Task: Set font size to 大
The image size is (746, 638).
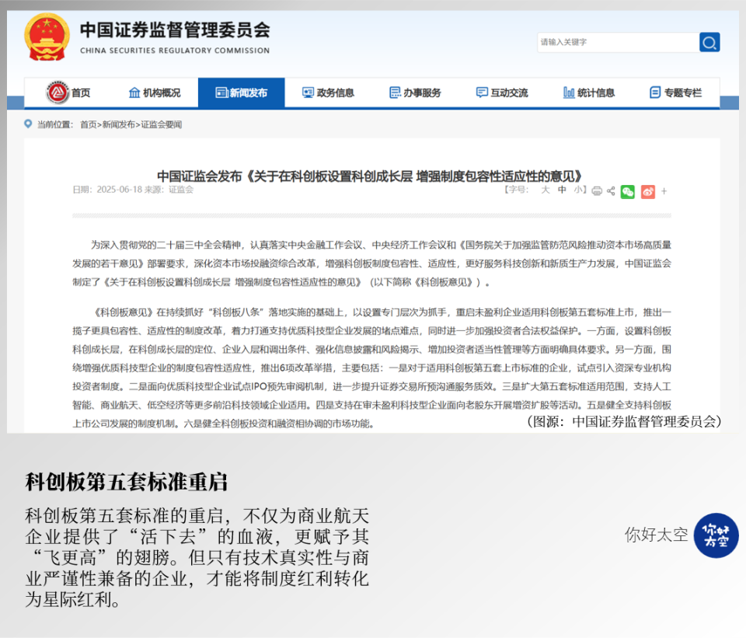Action: [546, 190]
